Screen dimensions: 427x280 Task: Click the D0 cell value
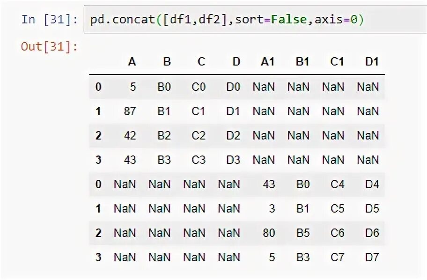pos(233,87)
